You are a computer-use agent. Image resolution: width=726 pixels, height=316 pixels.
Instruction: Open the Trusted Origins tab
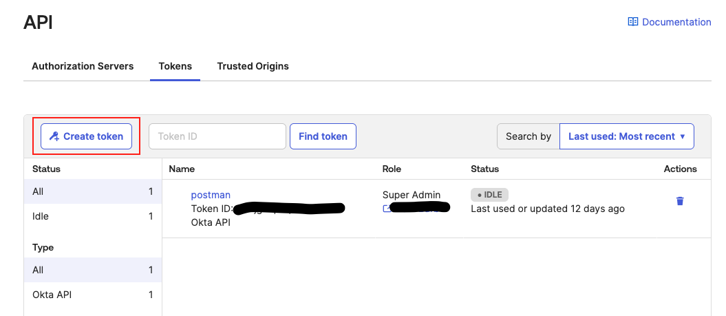coord(253,66)
